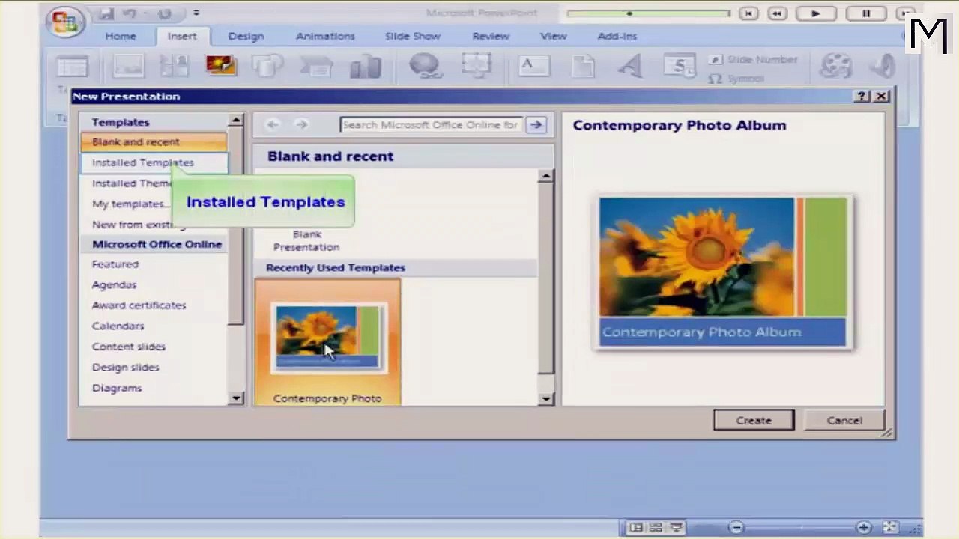
Task: Click the Clip Art icon on the ribbon
Action: click(174, 67)
